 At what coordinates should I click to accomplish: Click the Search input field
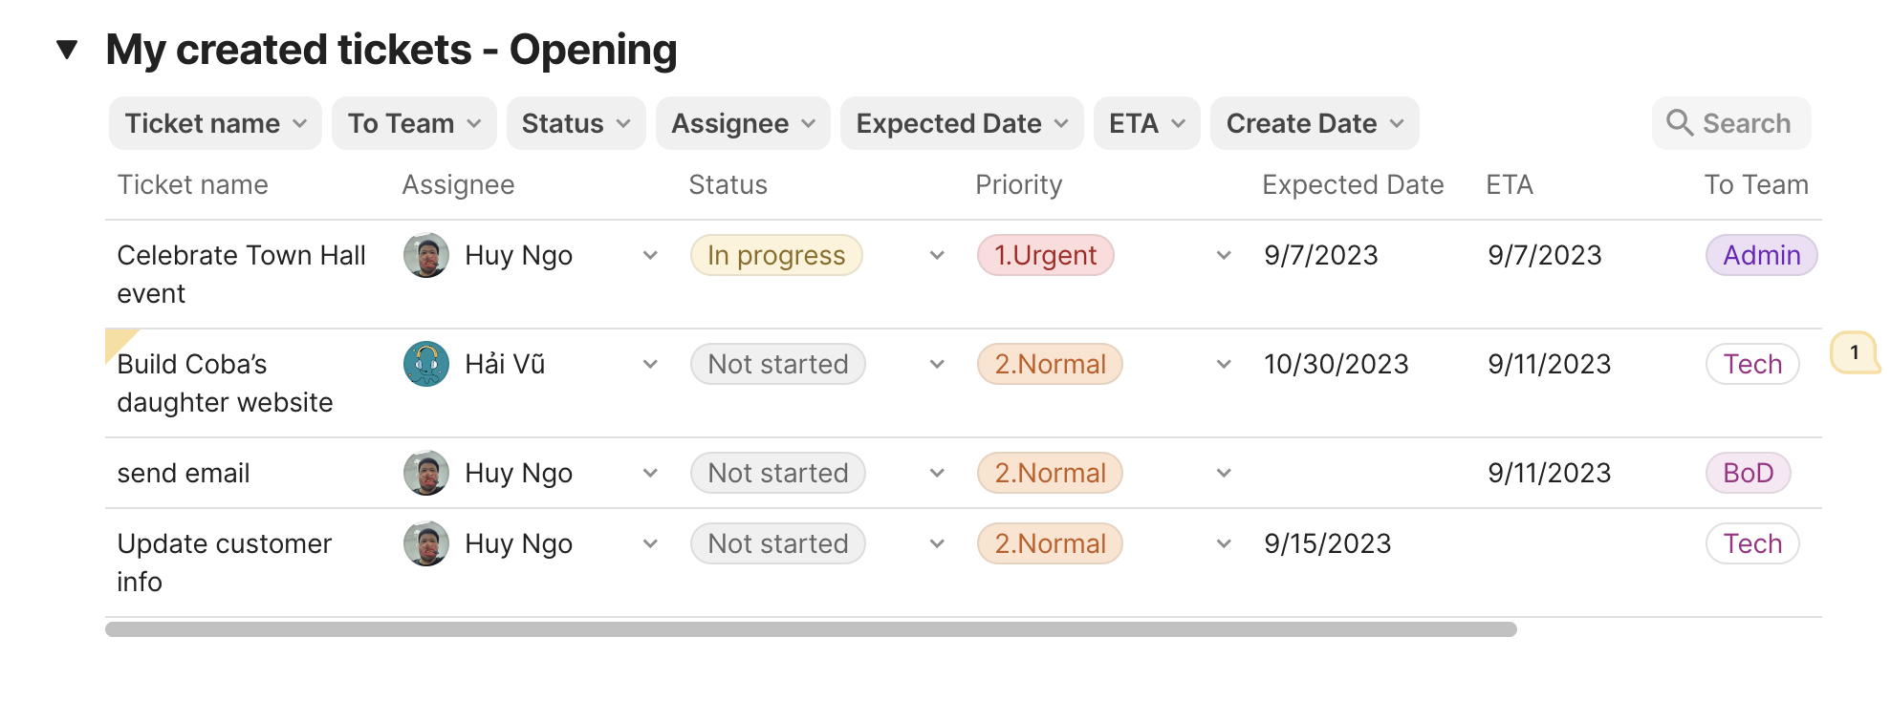1746,123
